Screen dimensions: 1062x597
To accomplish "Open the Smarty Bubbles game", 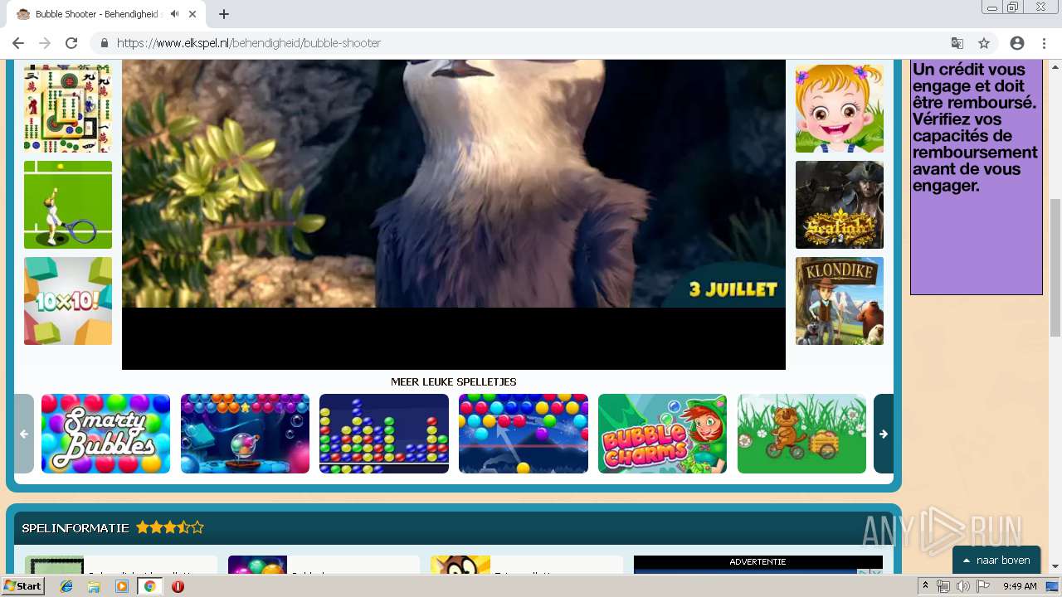I will click(x=105, y=434).
